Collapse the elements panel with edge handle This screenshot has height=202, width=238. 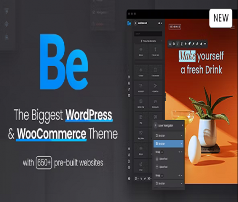(165, 97)
